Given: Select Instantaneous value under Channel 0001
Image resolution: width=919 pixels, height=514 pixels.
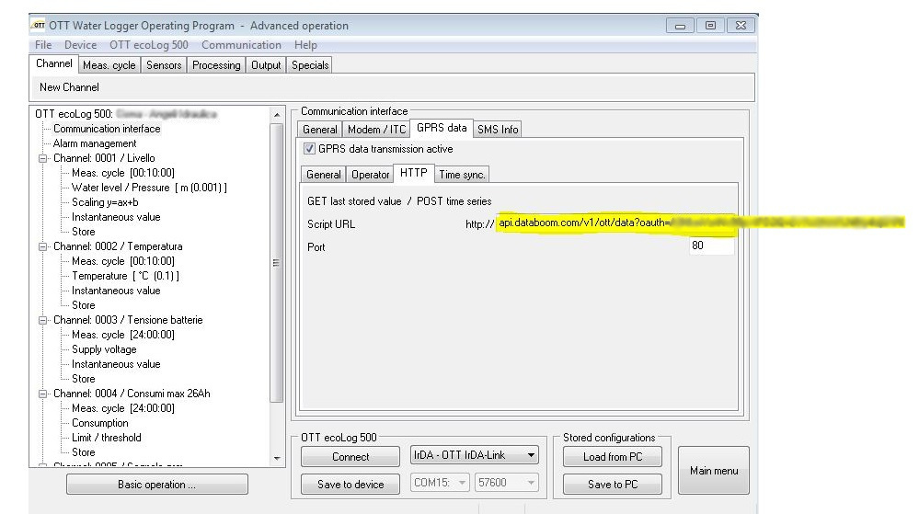Looking at the screenshot, I should click(116, 217).
